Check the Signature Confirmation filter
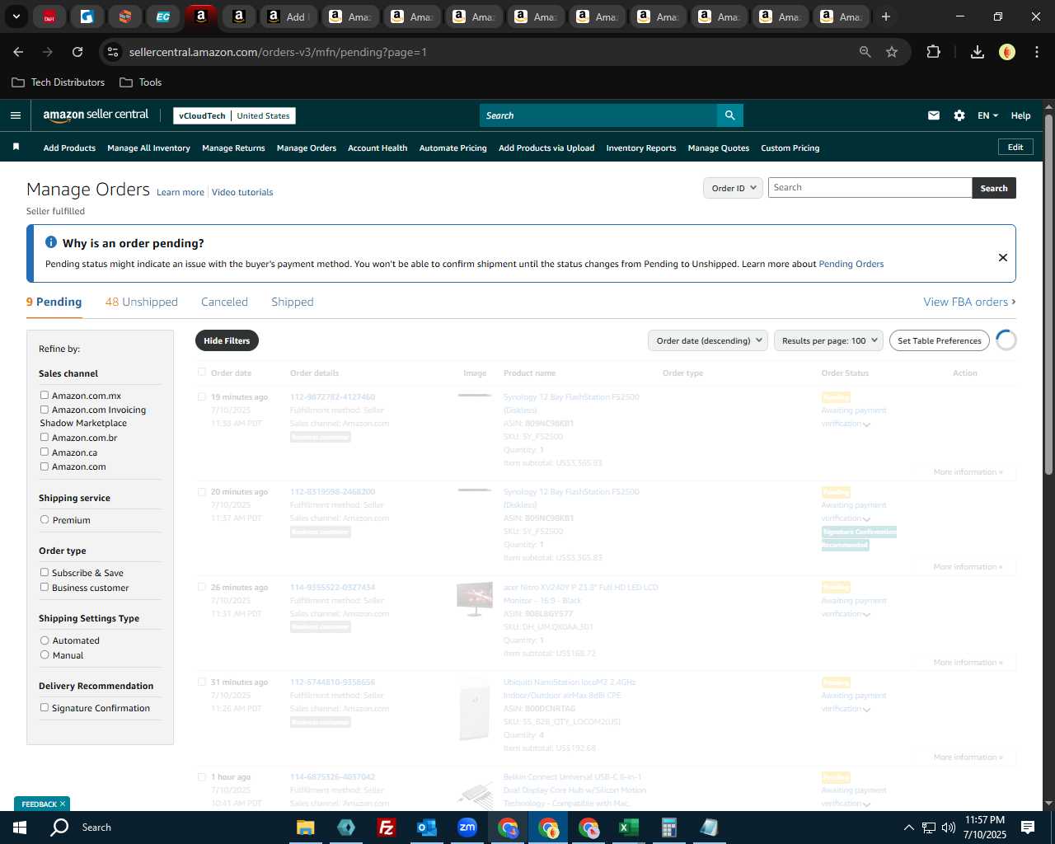1055x844 pixels. tap(45, 707)
